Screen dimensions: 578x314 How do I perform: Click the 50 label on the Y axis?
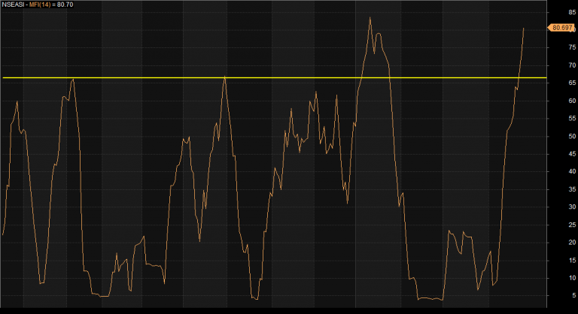572,136
